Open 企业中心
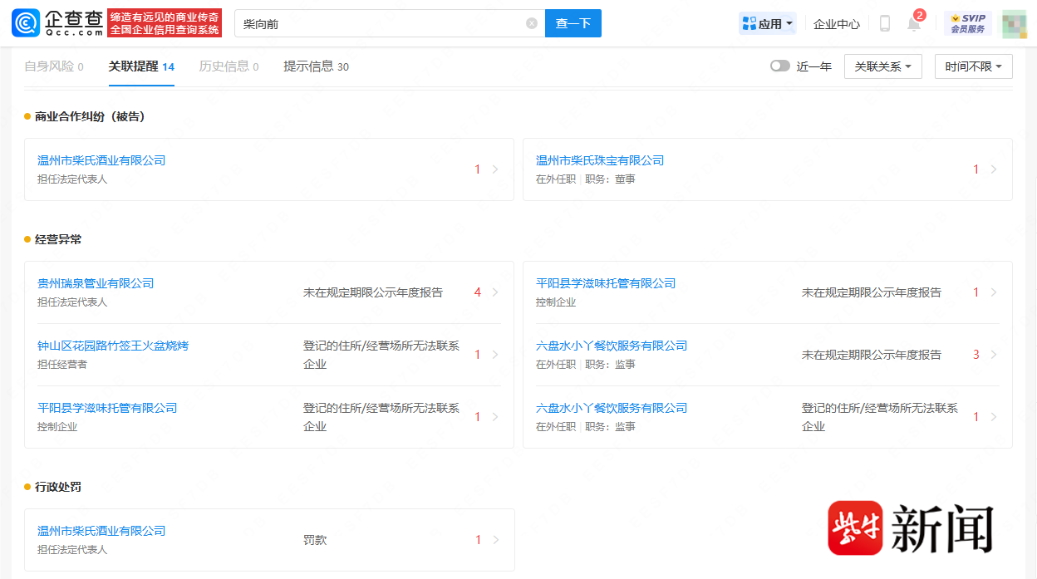Screen dimensions: 1037x579 coord(837,24)
